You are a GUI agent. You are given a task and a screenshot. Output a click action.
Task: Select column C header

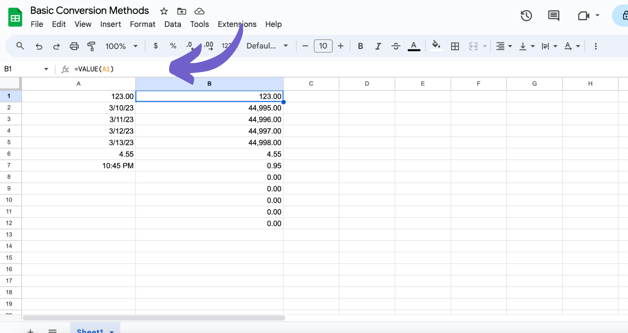click(x=311, y=84)
